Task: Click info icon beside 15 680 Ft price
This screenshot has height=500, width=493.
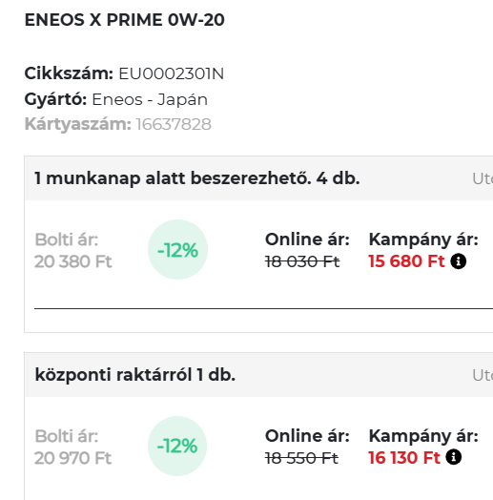Action: pyautogui.click(x=459, y=261)
